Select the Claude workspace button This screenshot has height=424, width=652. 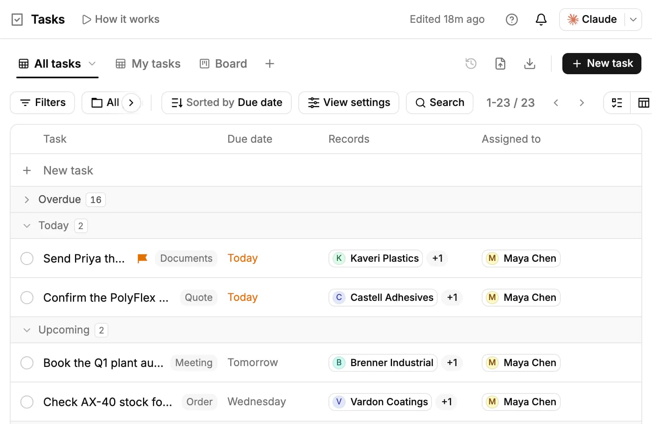(592, 20)
